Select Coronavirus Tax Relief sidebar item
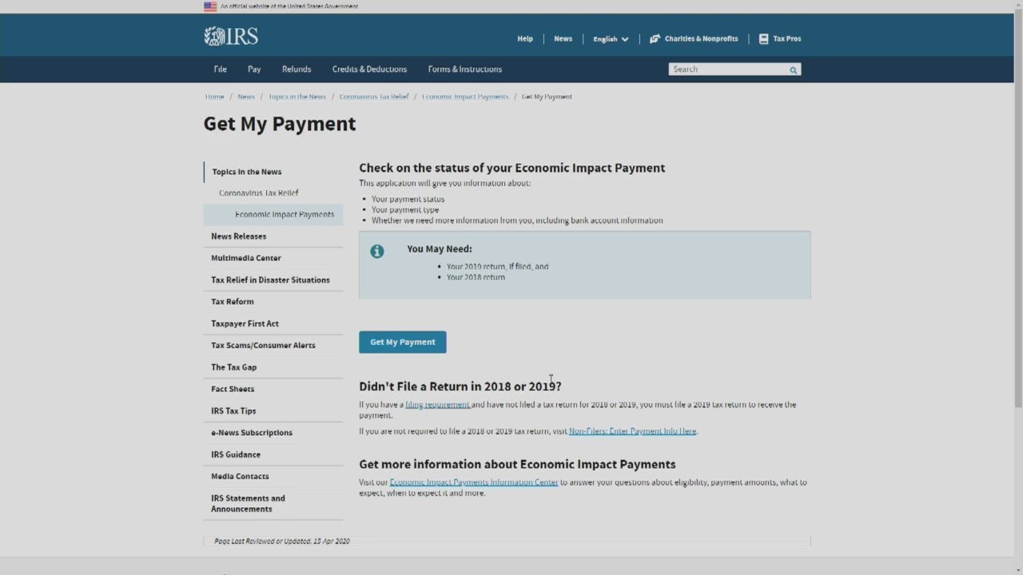 pos(259,193)
